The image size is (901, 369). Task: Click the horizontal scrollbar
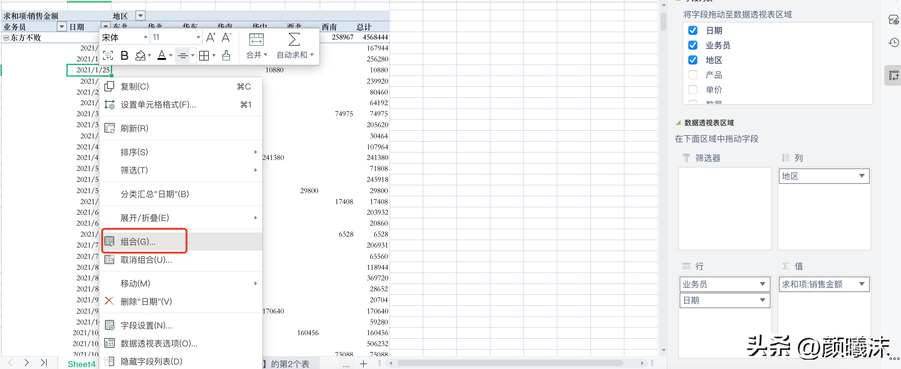(510, 363)
